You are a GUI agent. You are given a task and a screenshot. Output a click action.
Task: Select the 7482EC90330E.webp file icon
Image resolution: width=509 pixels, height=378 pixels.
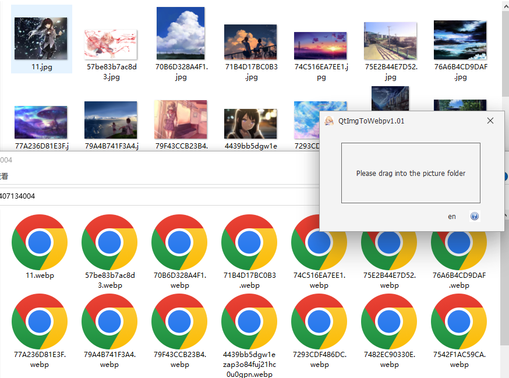point(389,321)
